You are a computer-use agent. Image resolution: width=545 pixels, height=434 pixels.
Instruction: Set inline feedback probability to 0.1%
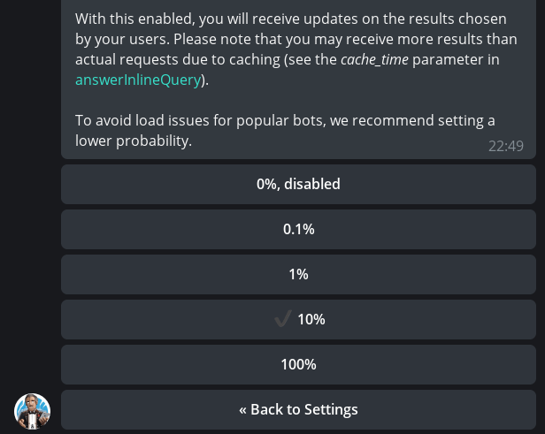[x=298, y=230]
